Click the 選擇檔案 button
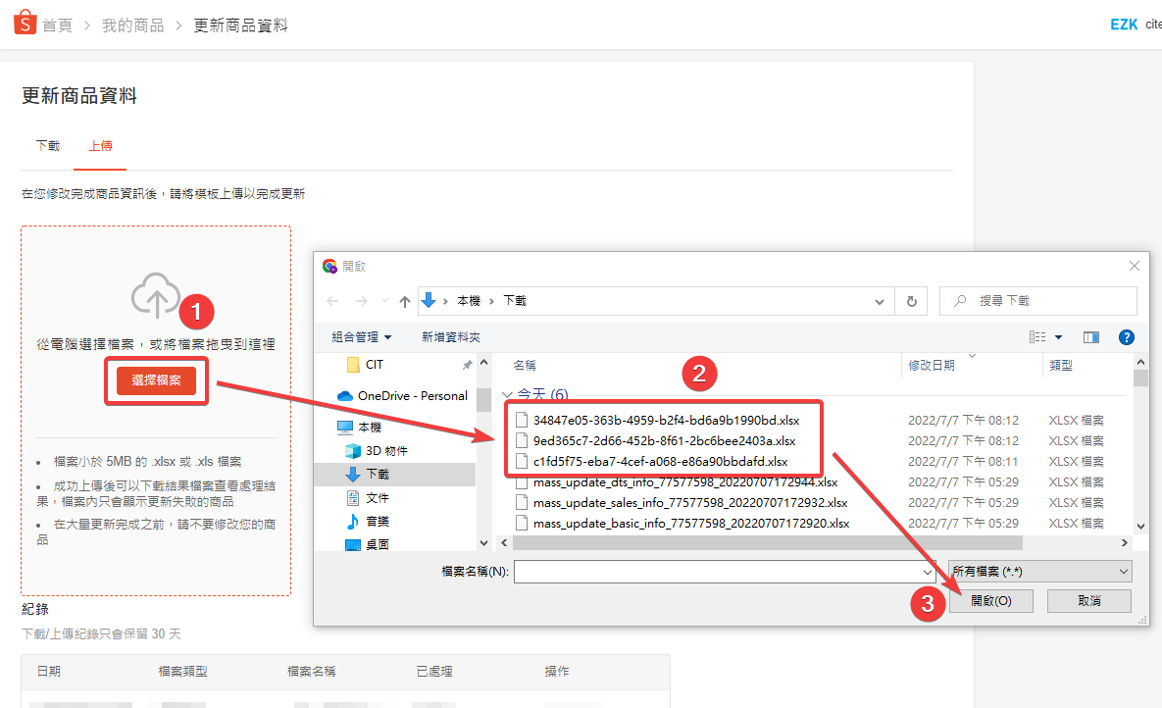Viewport: 1162px width, 708px height. [156, 380]
